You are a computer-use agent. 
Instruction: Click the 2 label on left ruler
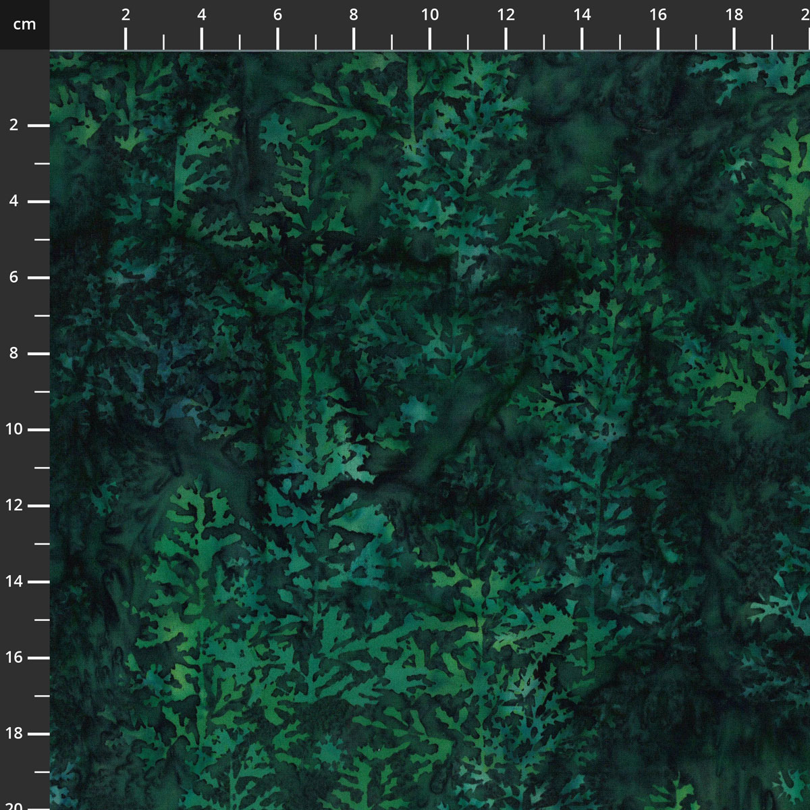click(x=14, y=125)
